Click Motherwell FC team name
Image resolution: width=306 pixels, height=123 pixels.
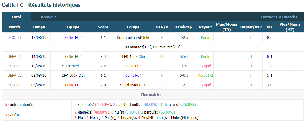73,66
